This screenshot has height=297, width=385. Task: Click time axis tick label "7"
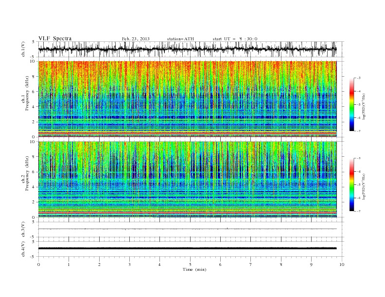[x=251, y=264]
